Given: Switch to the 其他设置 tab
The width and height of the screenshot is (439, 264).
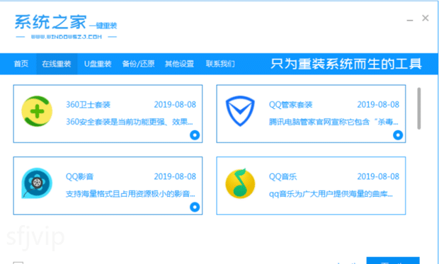Looking at the screenshot, I should click(x=179, y=64).
